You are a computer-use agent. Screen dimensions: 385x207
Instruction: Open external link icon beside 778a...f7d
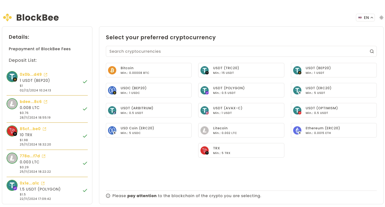(44, 156)
